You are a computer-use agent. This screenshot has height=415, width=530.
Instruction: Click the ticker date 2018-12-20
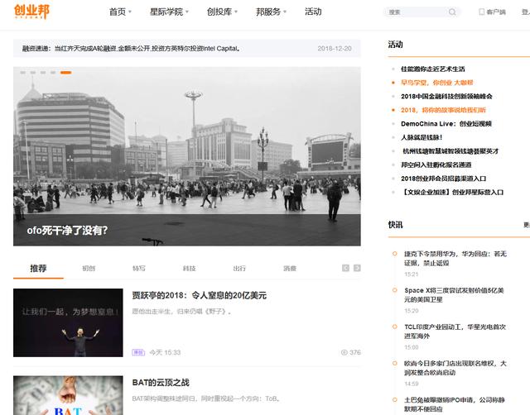coord(335,49)
